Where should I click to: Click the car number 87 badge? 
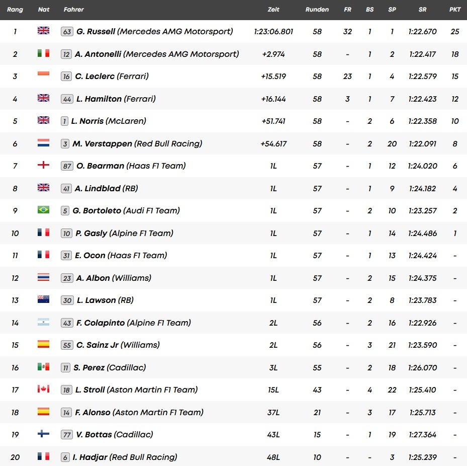coord(67,166)
